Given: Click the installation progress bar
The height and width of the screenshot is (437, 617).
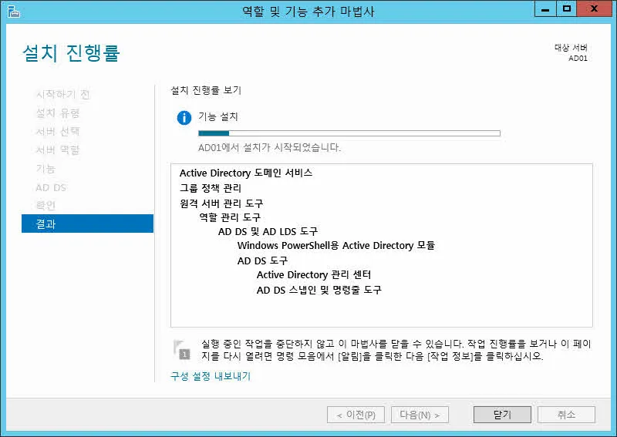Looking at the screenshot, I should (x=349, y=133).
